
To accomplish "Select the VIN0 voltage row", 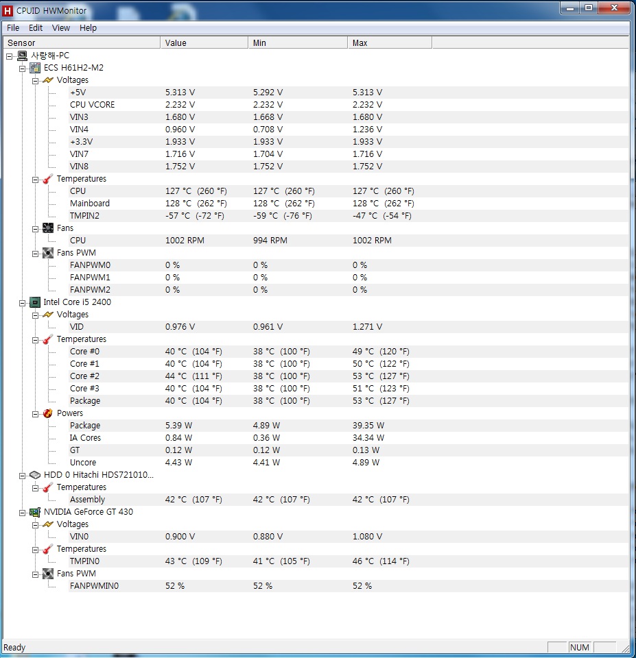I will 349,536.
